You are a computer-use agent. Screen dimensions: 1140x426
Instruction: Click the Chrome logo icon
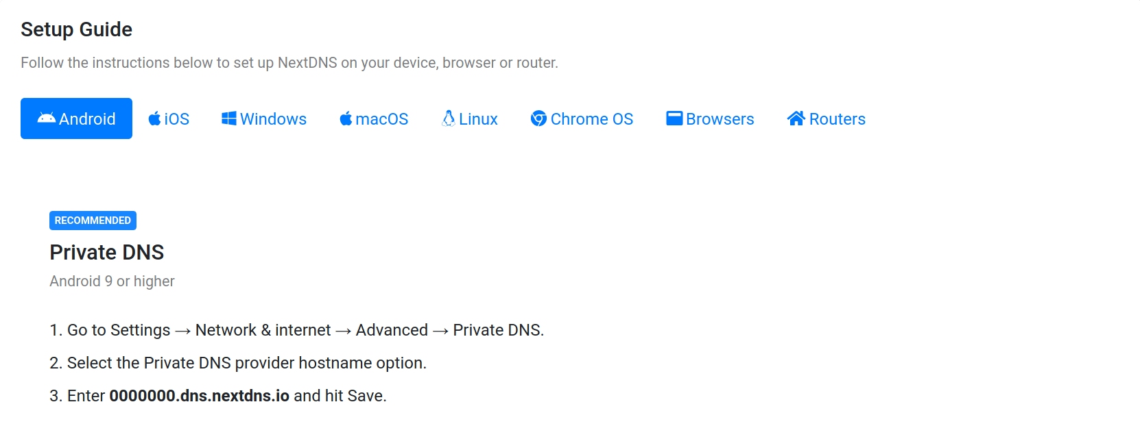[x=539, y=118]
